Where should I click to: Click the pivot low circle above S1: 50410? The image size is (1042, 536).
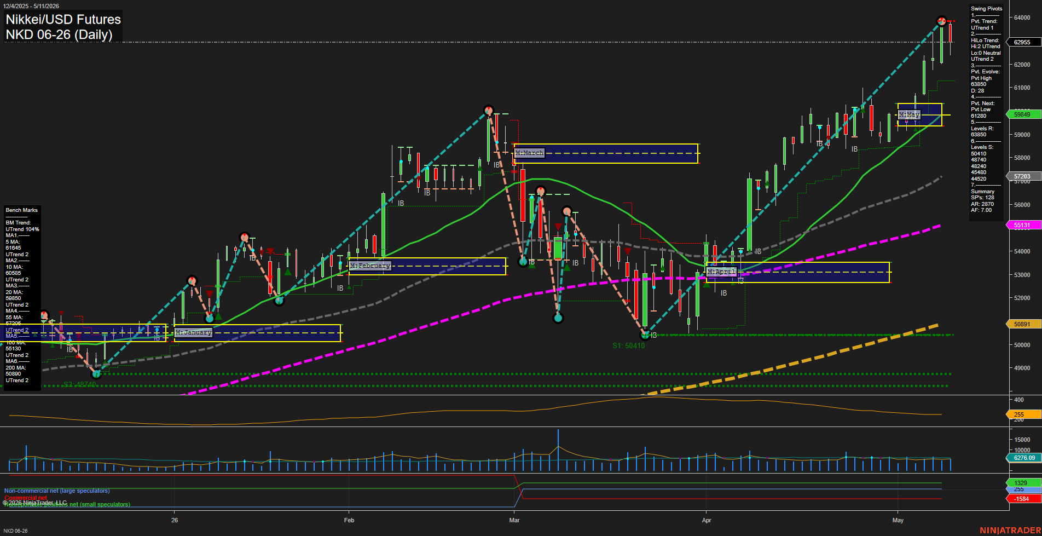coord(645,335)
